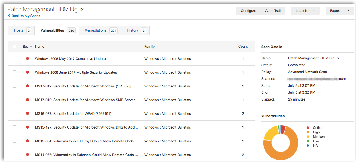
Task: Open Windows 2008 May 2017 Cumulative Update entry
Action: [x=70, y=59]
